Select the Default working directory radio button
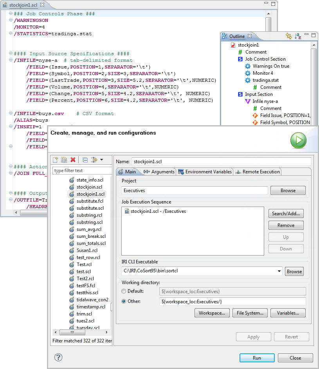Screen dimensions: 319x369 point(124,292)
